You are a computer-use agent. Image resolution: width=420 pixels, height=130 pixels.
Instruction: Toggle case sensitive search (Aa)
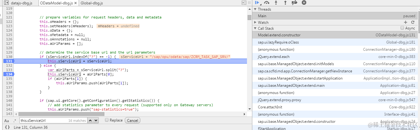click(7, 121)
